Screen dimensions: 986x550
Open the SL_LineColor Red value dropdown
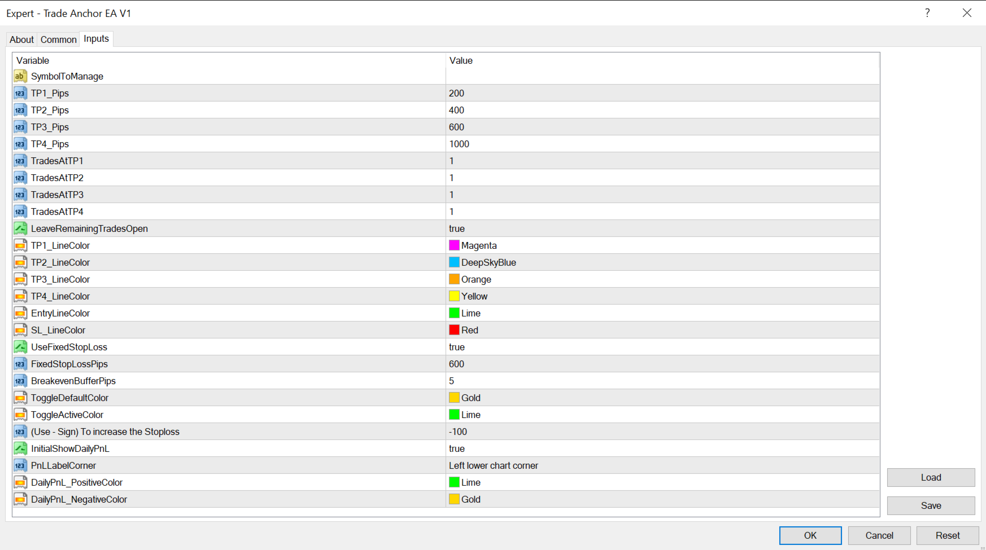tap(662, 330)
